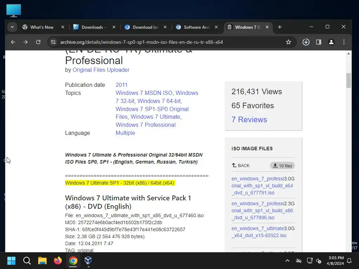The image size is (359, 269).
Task: Reload the archive.org page
Action: (38, 42)
